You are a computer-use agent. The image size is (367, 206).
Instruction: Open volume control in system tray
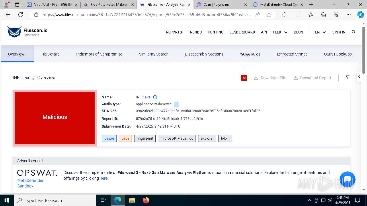tap(330, 200)
